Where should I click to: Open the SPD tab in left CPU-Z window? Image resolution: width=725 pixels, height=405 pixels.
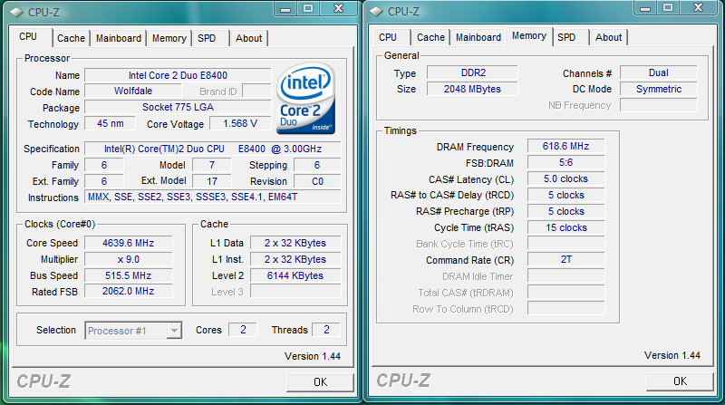point(207,38)
